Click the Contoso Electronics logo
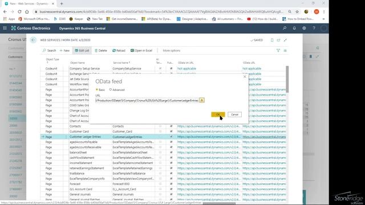The height and width of the screenshot is (205, 365). pos(30,28)
